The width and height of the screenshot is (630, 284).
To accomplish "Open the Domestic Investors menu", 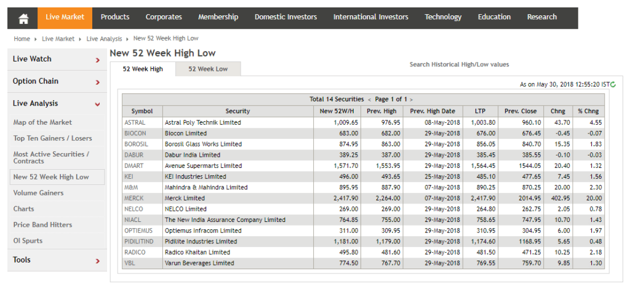I will pos(285,17).
